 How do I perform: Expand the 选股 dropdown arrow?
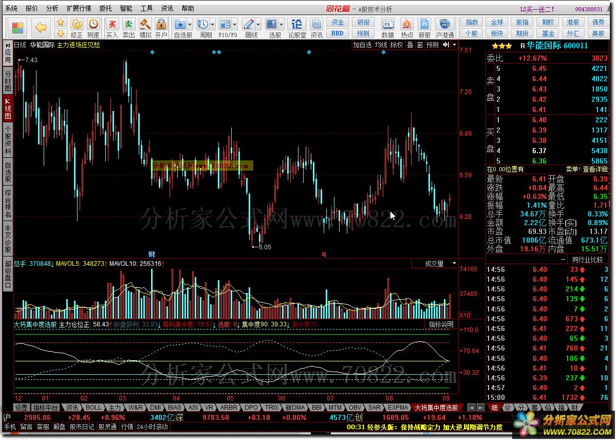coord(282,24)
